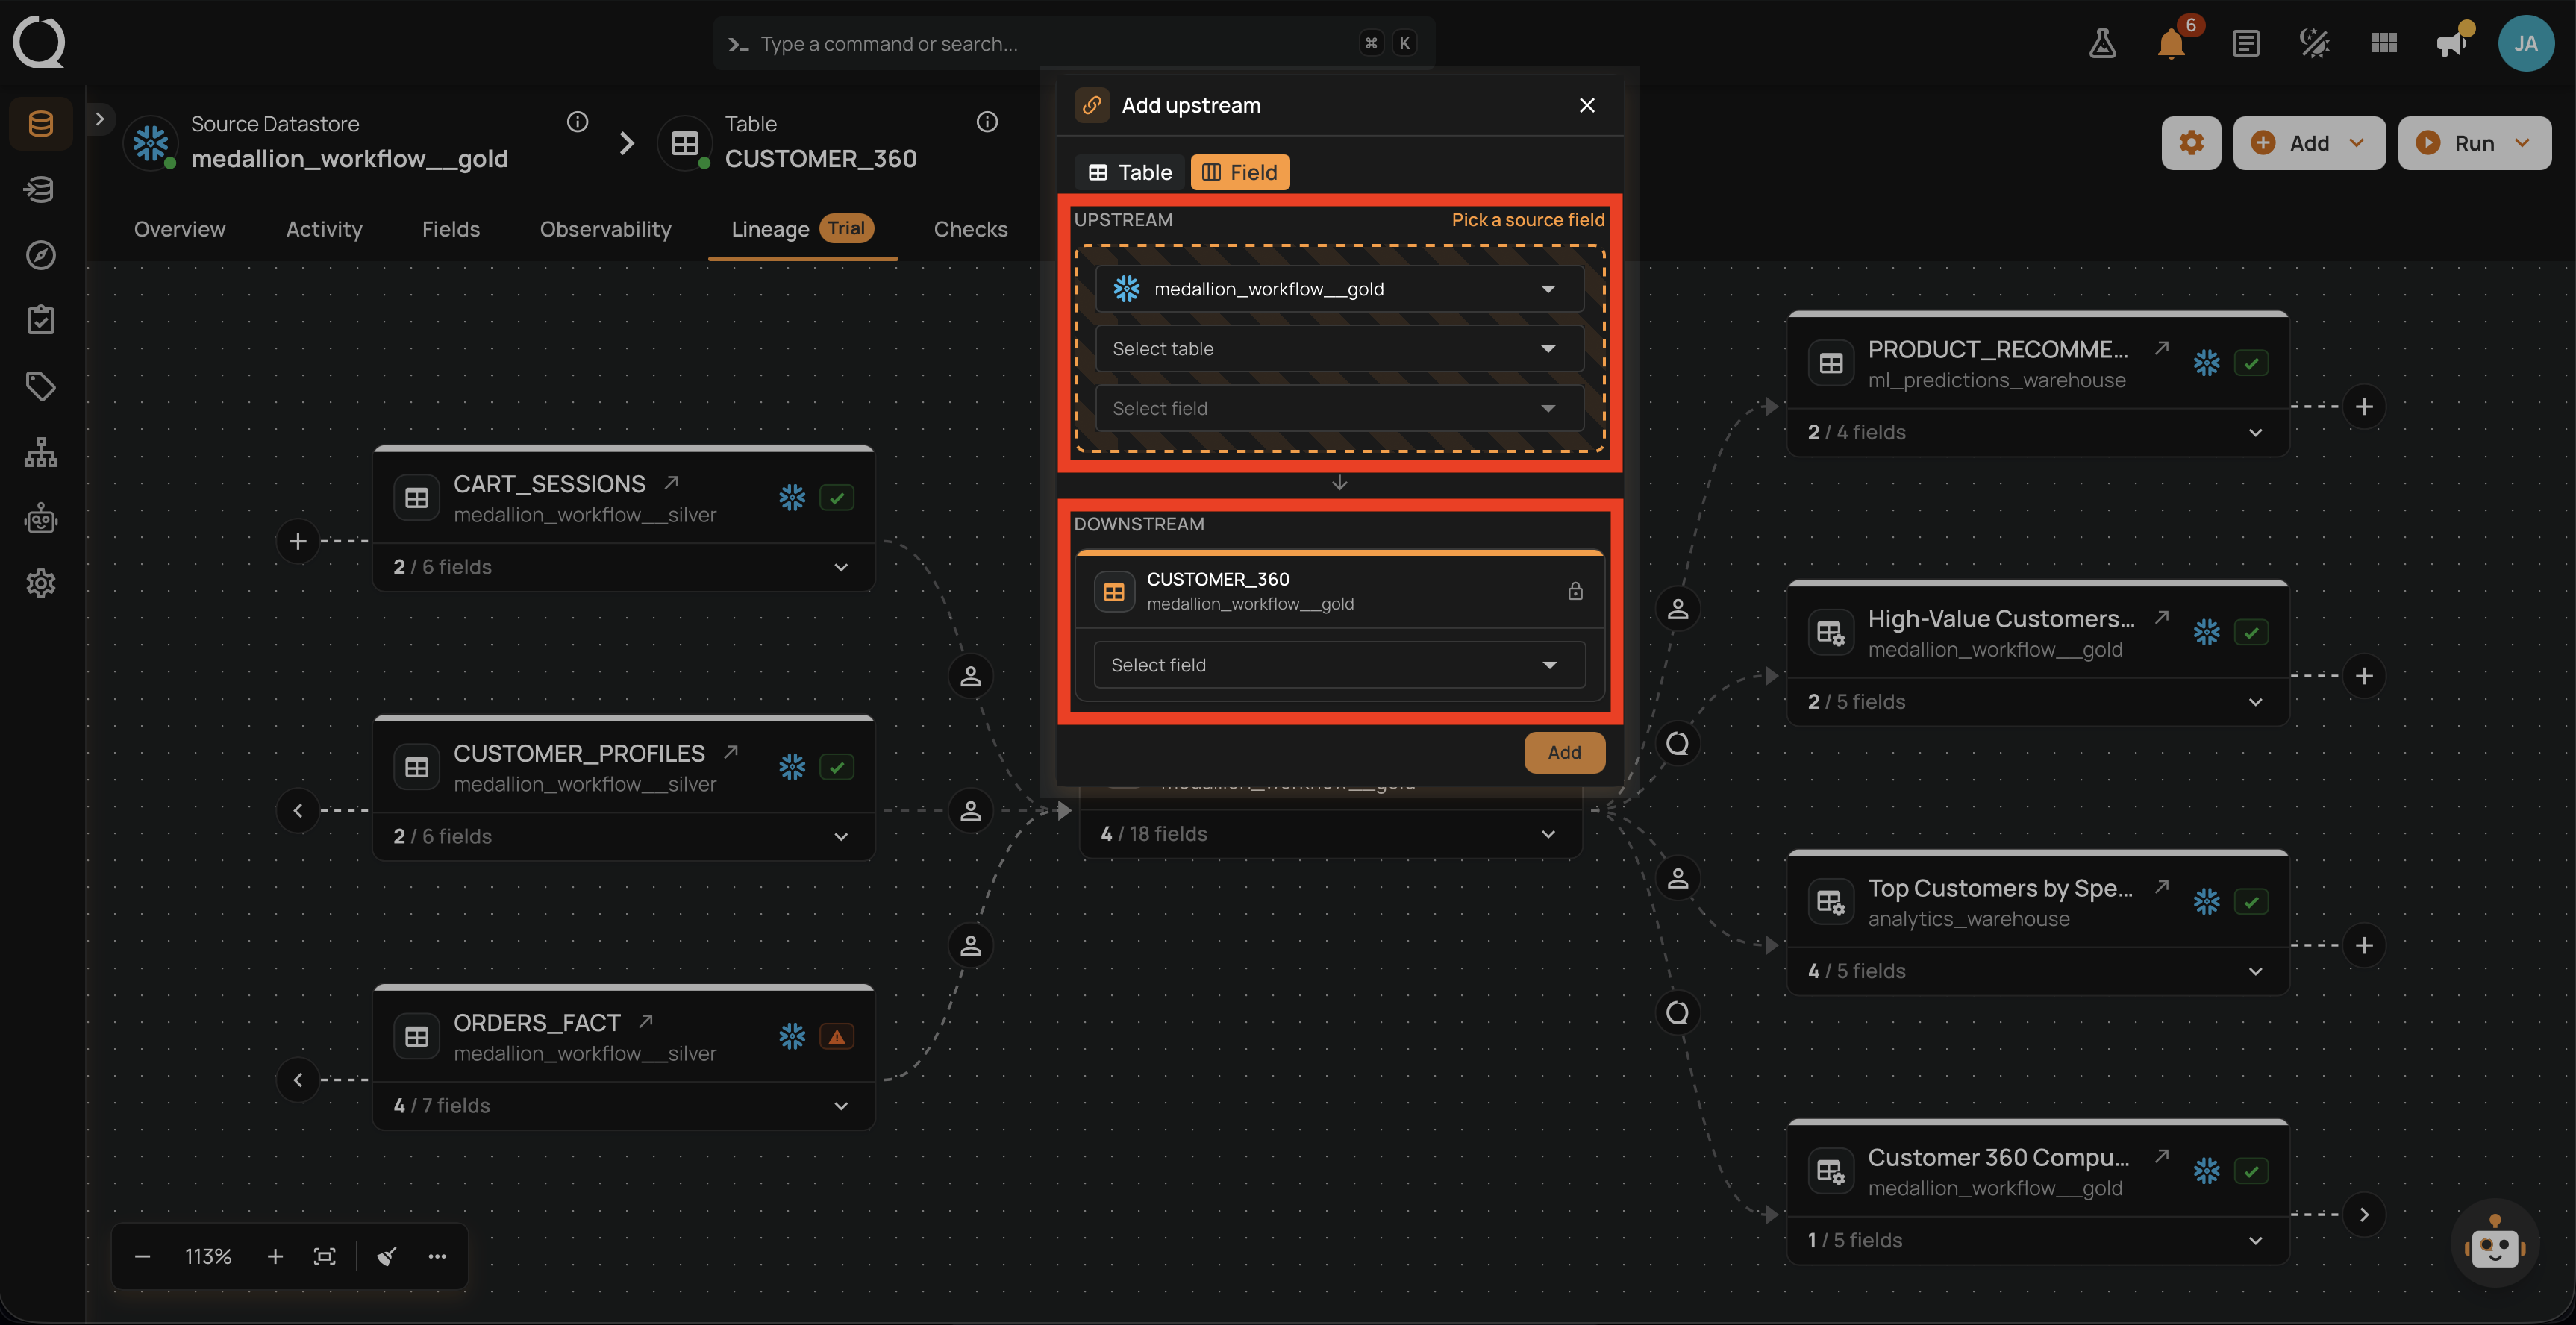The height and width of the screenshot is (1325, 2576).
Task: Open the source records icon in sidebar
Action: click(x=40, y=189)
